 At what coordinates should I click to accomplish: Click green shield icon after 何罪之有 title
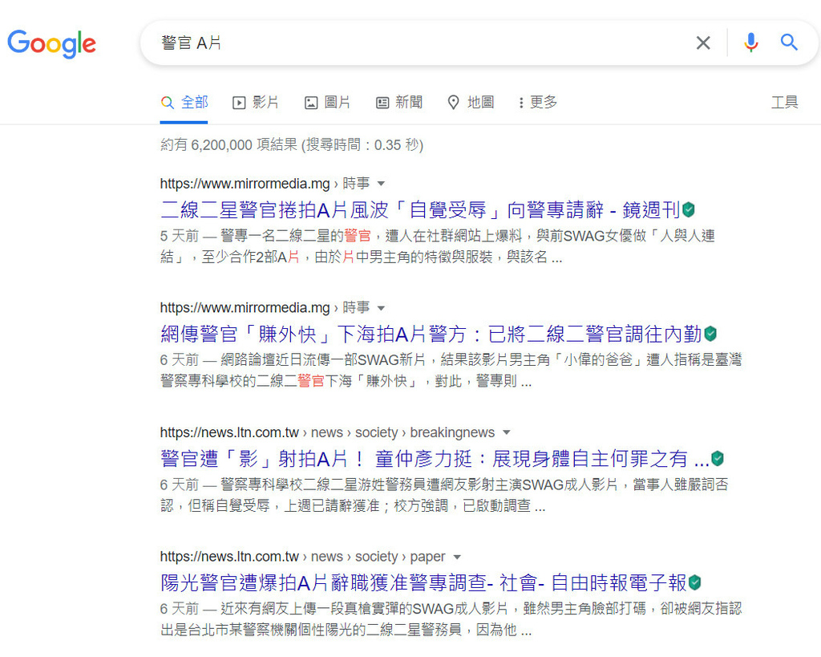(718, 458)
